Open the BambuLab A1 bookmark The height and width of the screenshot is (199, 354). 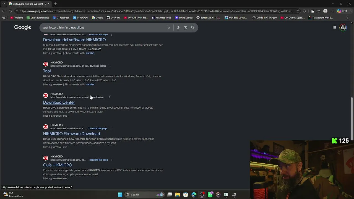coord(208,18)
